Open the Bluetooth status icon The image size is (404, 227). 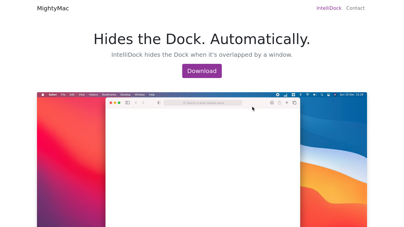click(x=300, y=95)
